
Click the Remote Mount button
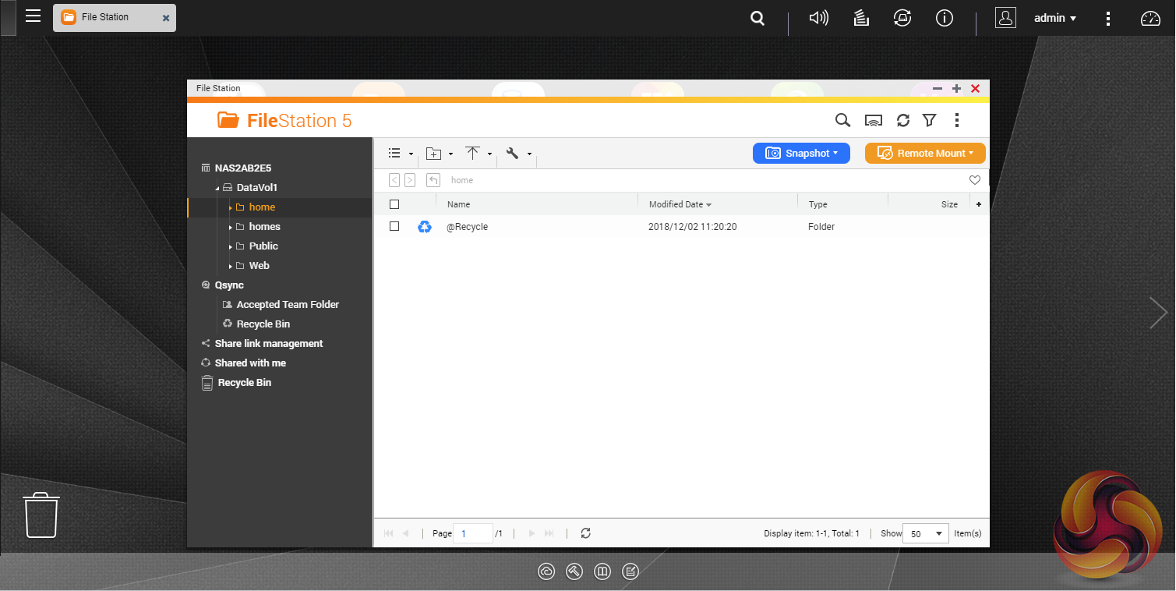point(925,154)
